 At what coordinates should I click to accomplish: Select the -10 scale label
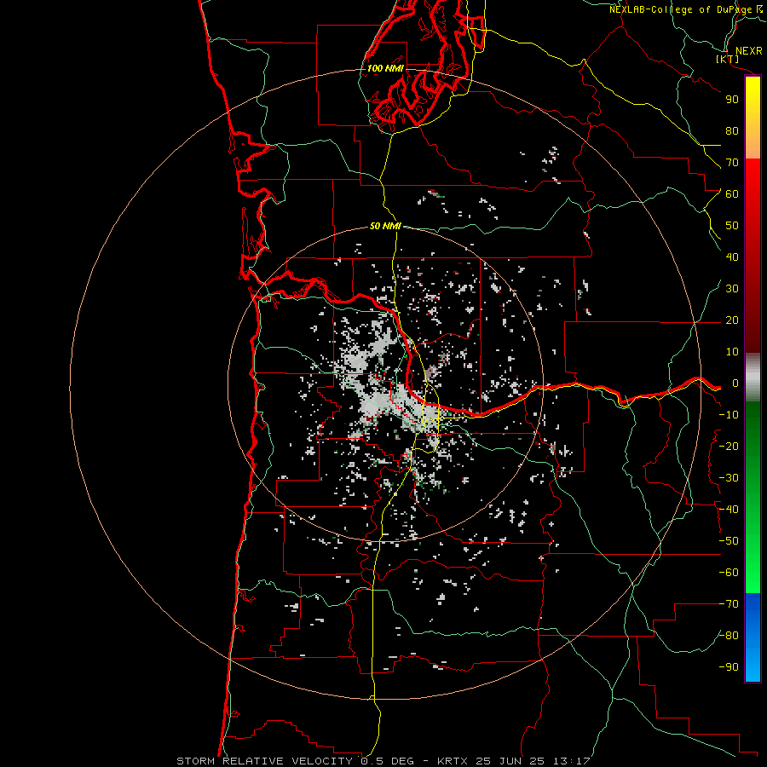click(x=729, y=415)
